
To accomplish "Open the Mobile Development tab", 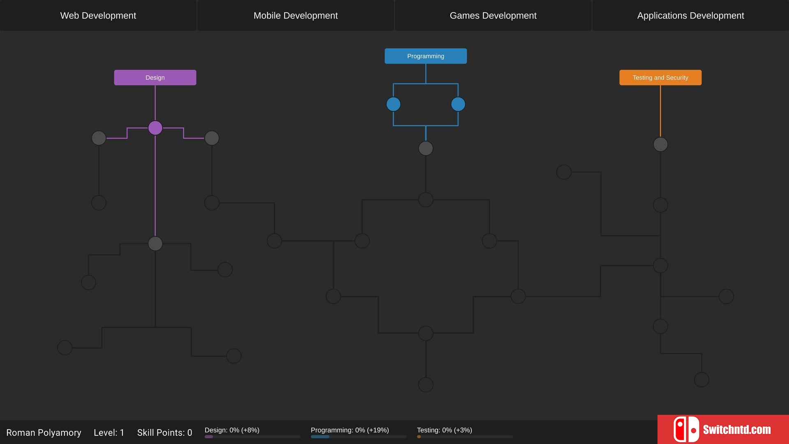I will (295, 16).
